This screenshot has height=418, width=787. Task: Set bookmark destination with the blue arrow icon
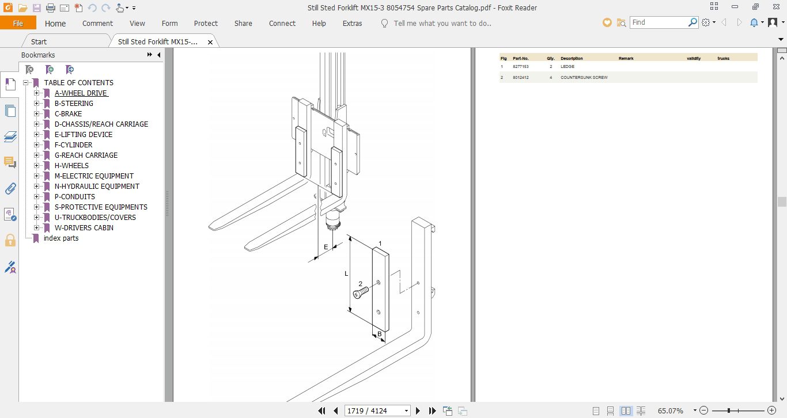tap(70, 70)
